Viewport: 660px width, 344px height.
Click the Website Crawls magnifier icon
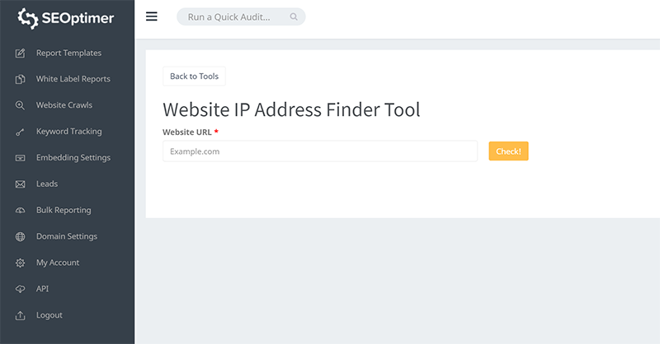click(x=21, y=106)
